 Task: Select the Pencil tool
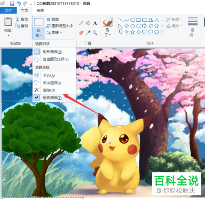coord(81,23)
